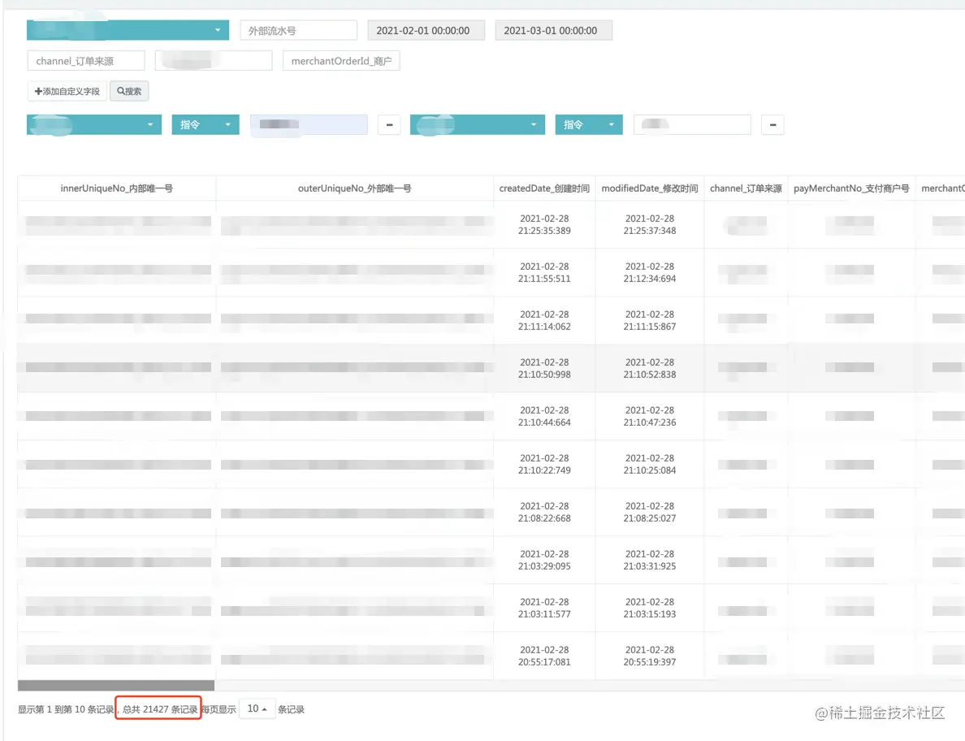Click the horizontal table scrollbar thumb

115,685
